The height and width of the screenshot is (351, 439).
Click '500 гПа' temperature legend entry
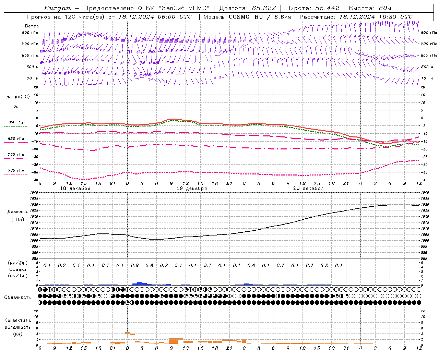(16, 170)
